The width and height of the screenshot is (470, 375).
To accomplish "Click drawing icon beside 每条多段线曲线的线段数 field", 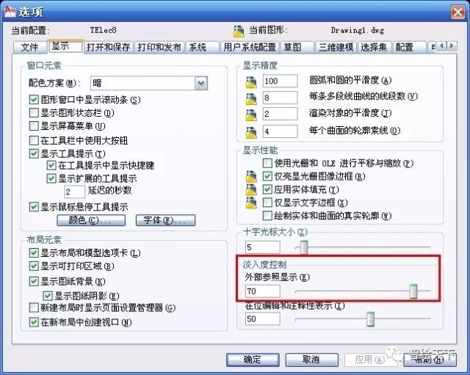I will pyautogui.click(x=251, y=99).
